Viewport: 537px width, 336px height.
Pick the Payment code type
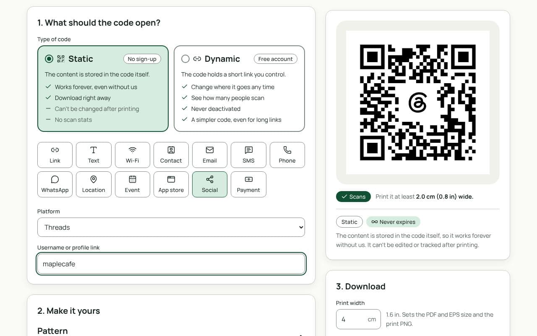tap(248, 184)
